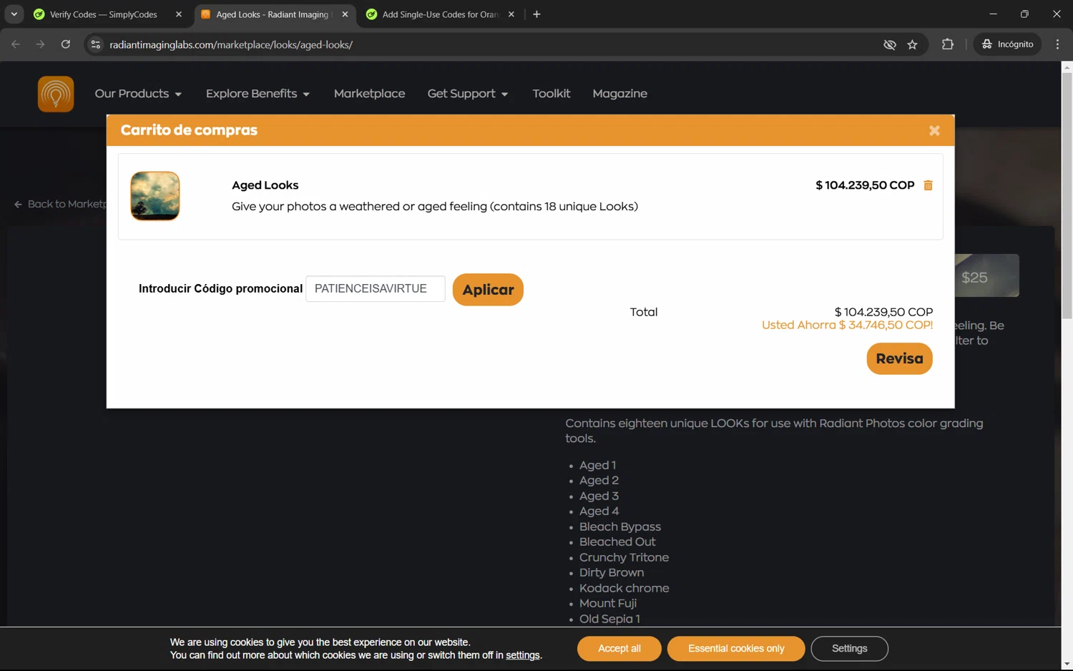The image size is (1073, 671).
Task: Click the Mount Fuji list item
Action: (x=607, y=603)
